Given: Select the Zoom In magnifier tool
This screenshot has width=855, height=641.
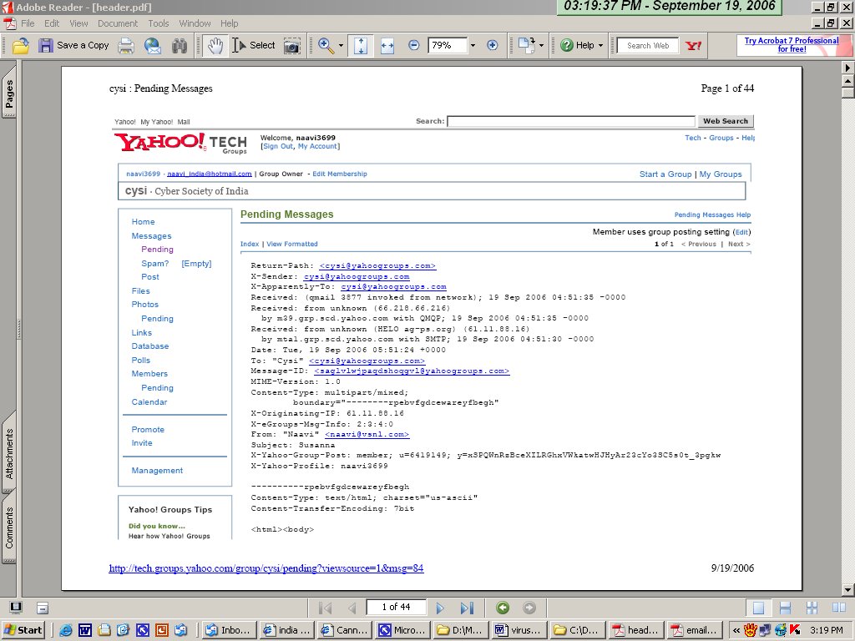Looking at the screenshot, I should click(326, 46).
